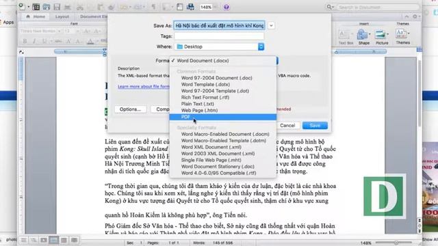Click the Print icon in toolbar
The width and height of the screenshot is (438, 246).
click(67, 7)
